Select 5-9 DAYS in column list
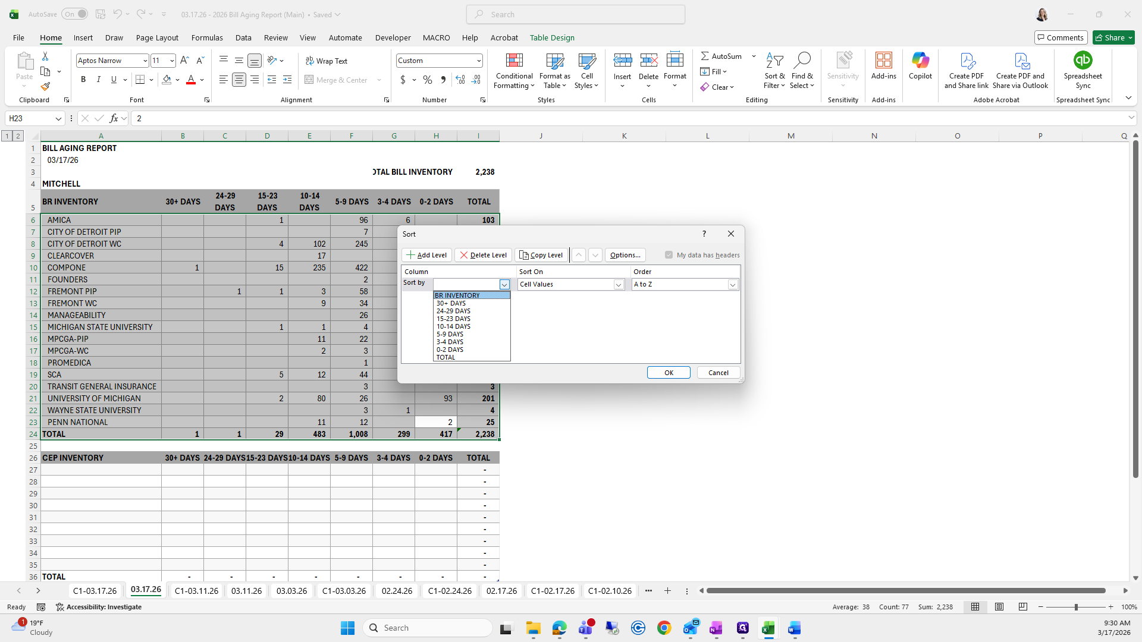 click(450, 334)
